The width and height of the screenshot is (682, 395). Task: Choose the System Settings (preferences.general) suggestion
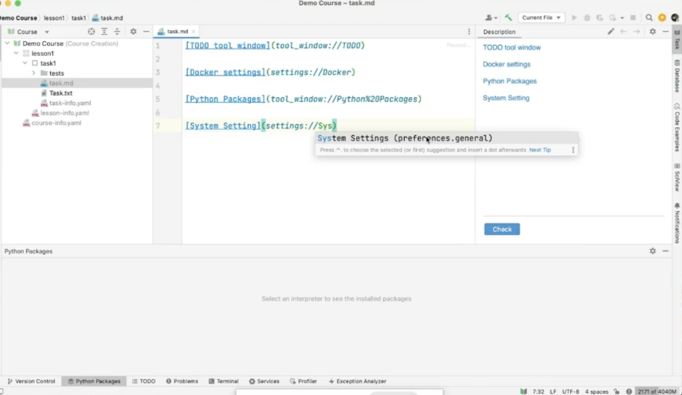coord(447,138)
